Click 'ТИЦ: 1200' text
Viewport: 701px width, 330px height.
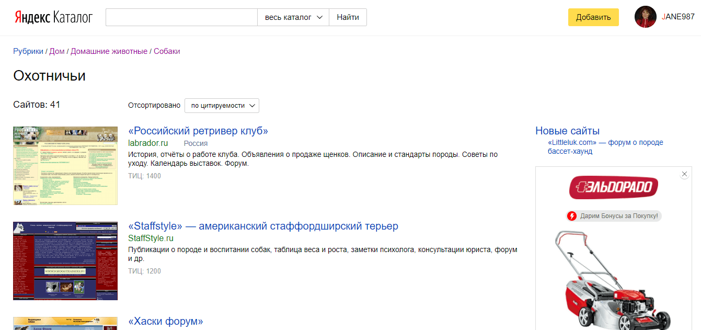[x=145, y=271]
